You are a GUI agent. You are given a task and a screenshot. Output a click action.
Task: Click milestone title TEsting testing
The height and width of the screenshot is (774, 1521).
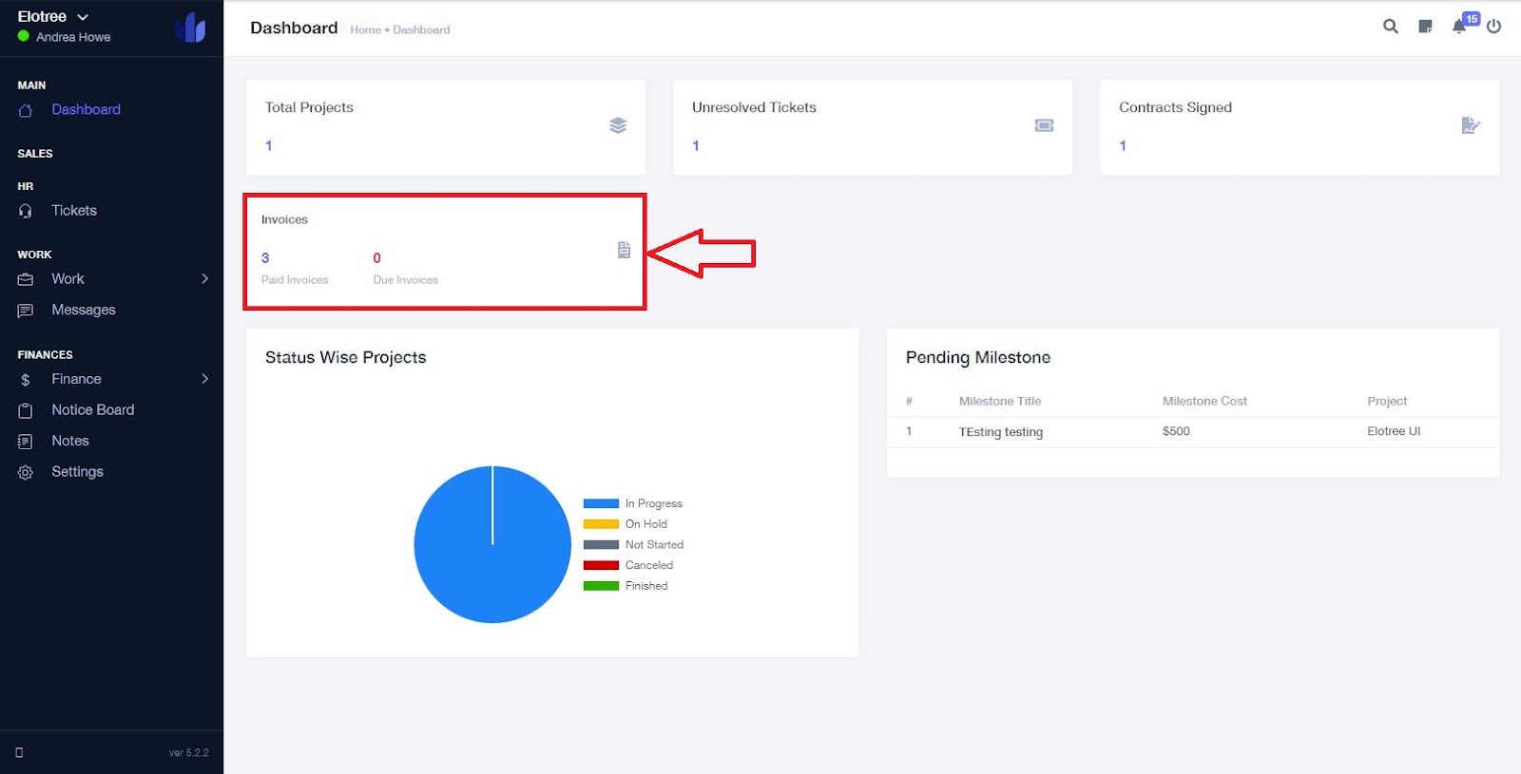(x=1000, y=431)
